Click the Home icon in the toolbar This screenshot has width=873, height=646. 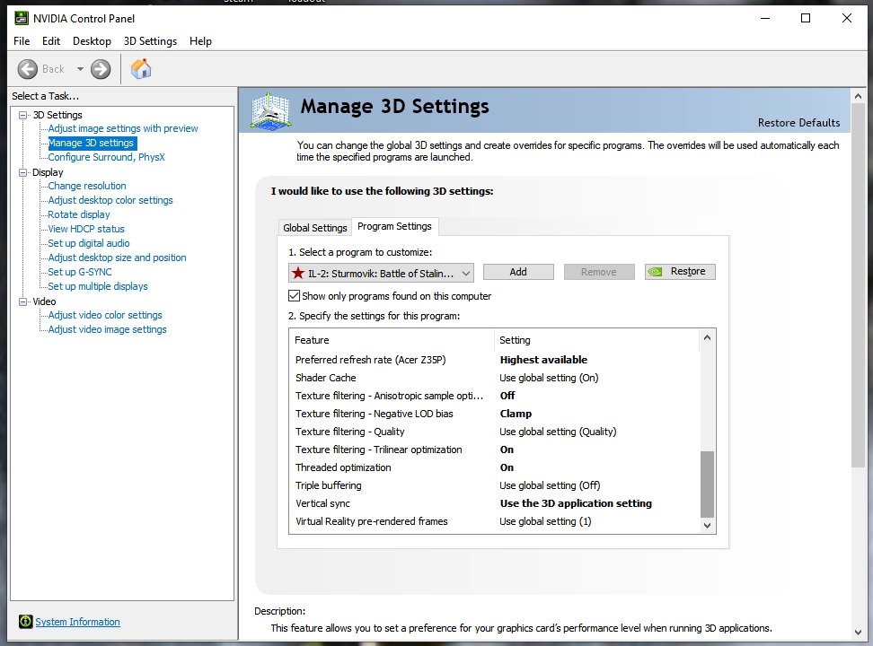pyautogui.click(x=141, y=69)
